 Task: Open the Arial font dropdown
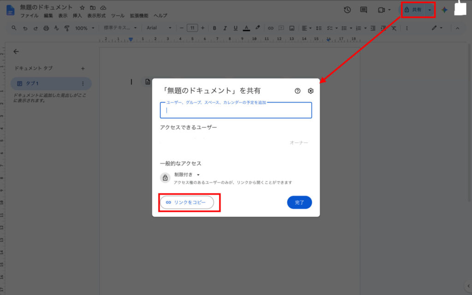[x=159, y=28]
